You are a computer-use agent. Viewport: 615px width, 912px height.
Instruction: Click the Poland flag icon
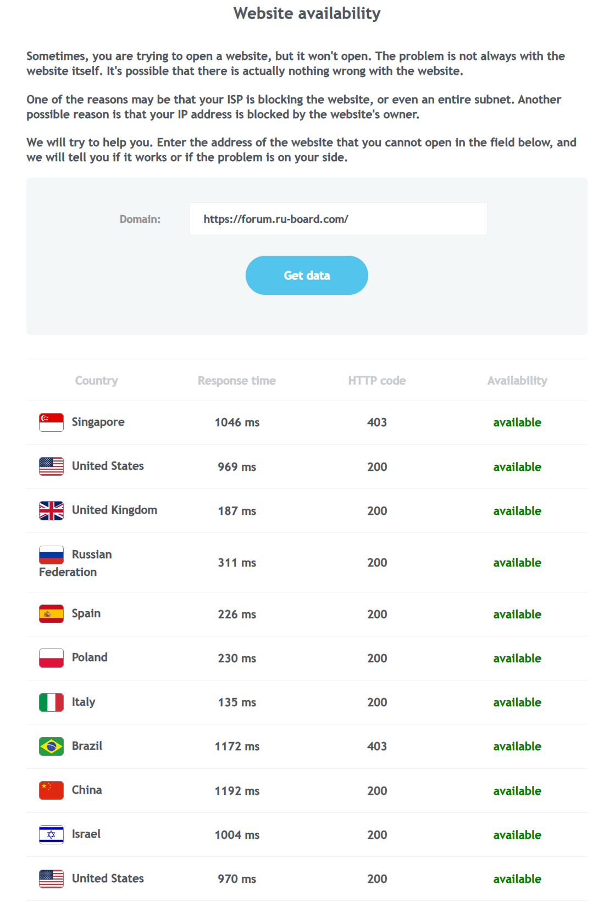51,658
